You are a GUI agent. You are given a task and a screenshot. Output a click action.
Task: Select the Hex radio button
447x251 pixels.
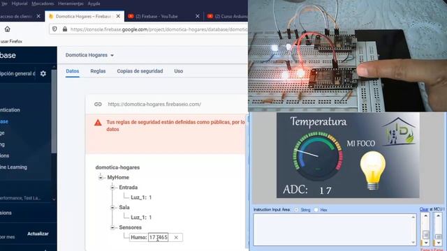pyautogui.click(x=316, y=210)
